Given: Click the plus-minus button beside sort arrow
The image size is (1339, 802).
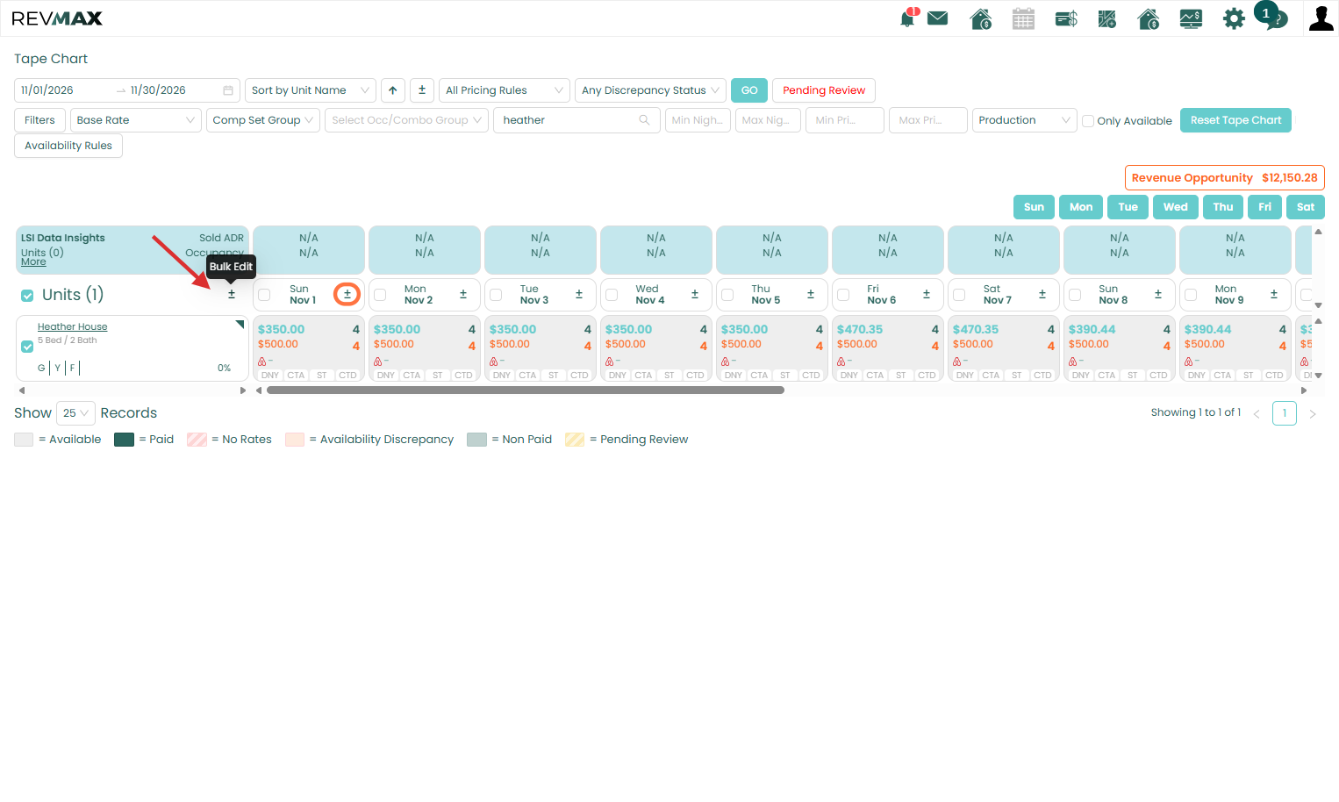Looking at the screenshot, I should [x=422, y=90].
